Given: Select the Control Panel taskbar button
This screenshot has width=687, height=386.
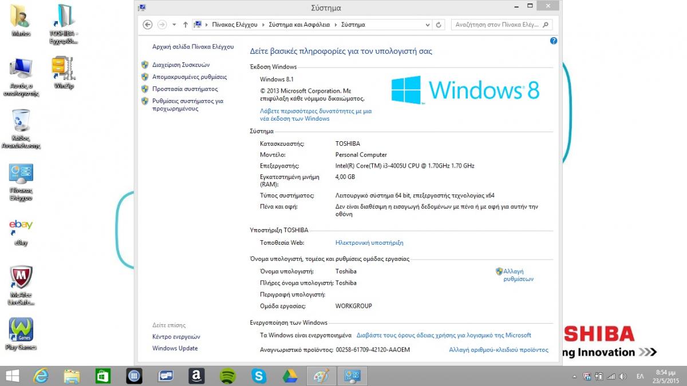Looking at the screenshot, I should [x=352, y=376].
